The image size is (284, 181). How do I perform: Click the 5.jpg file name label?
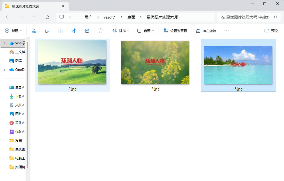tap(238, 89)
